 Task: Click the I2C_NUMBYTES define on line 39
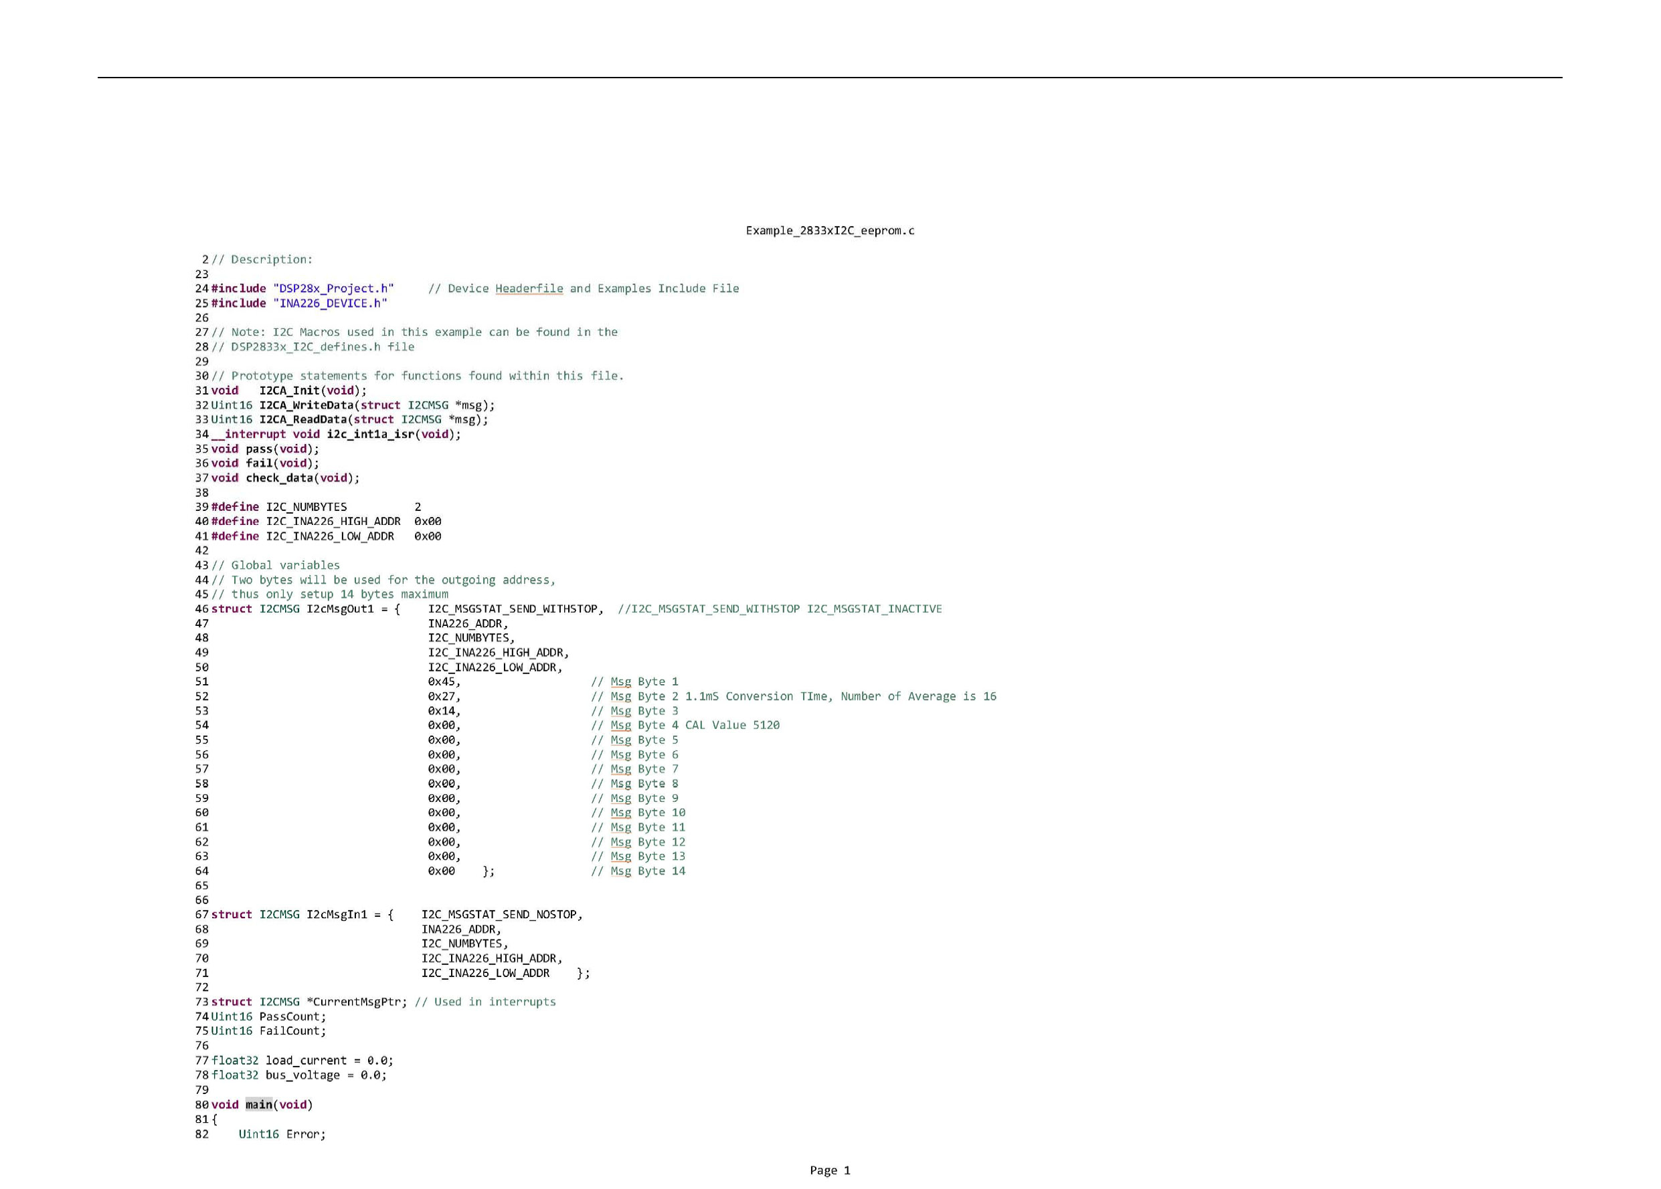306,507
